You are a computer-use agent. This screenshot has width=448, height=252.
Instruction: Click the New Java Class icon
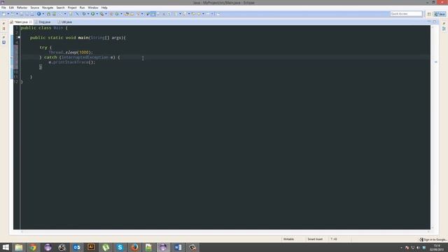click(x=117, y=14)
